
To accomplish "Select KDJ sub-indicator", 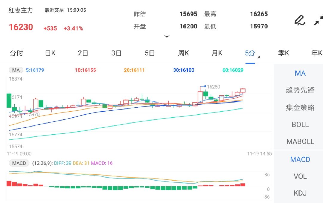I will coord(300,193).
